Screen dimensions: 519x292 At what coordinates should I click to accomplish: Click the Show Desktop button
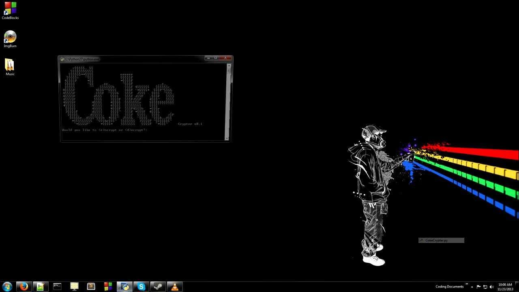[516, 287]
